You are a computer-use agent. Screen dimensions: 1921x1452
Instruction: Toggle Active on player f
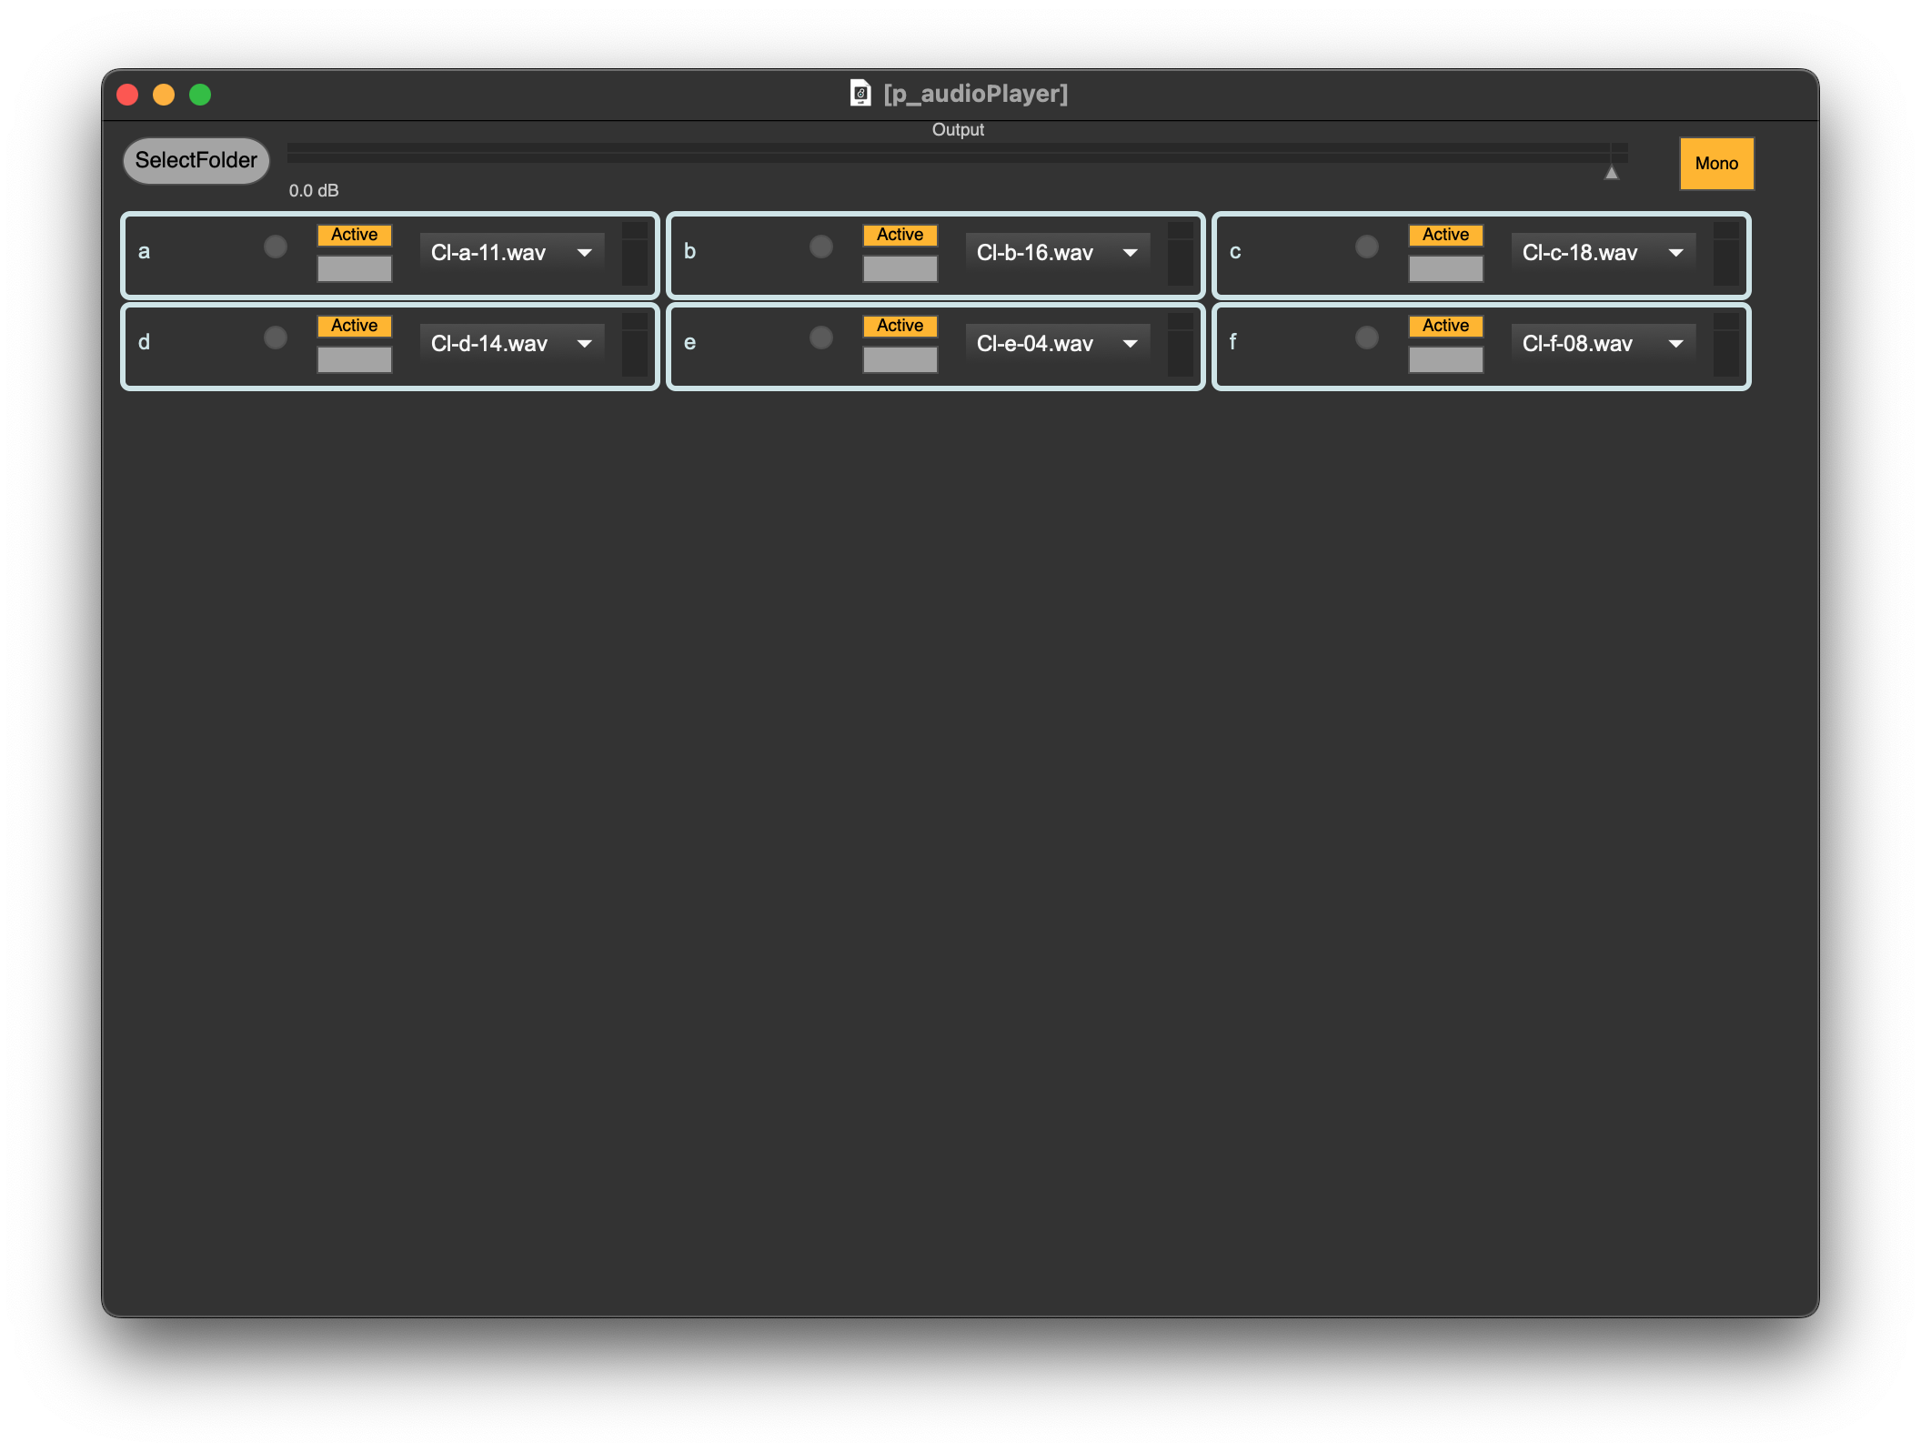1446,326
